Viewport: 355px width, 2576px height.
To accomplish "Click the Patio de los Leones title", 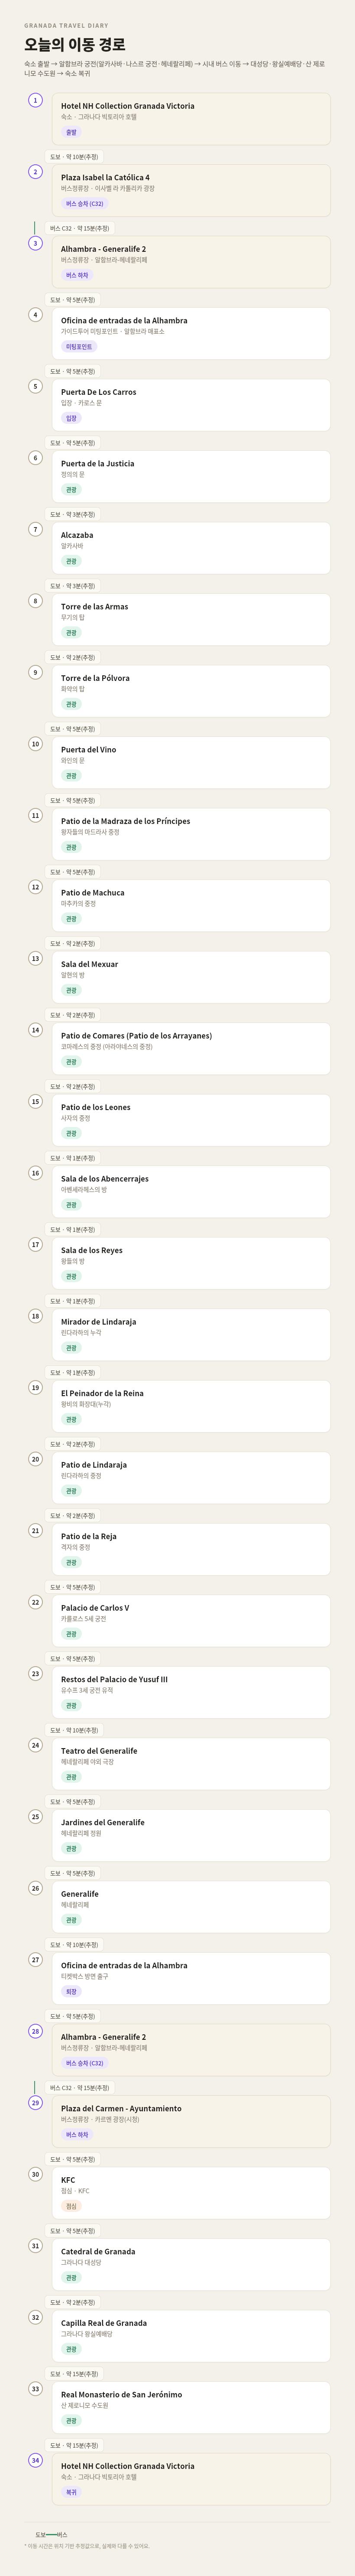I will coord(96,1107).
